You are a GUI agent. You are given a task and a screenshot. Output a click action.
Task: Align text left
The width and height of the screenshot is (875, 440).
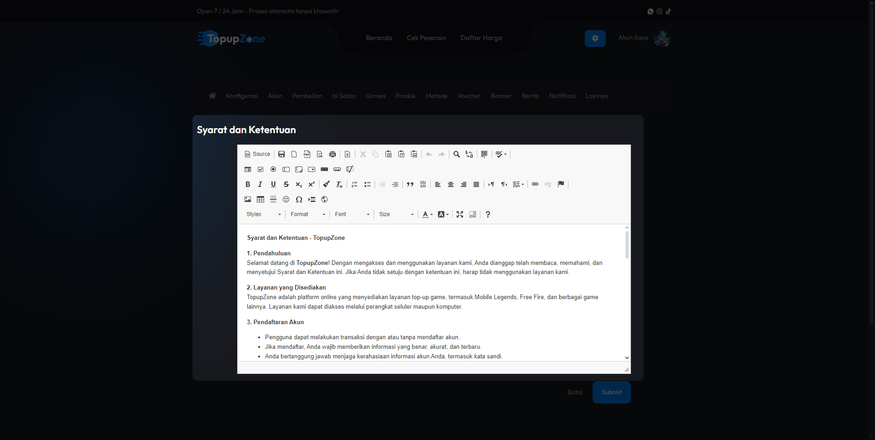point(438,184)
